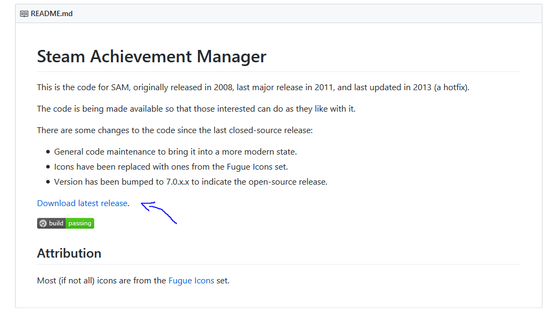Click bullet dot before "General code maintenance"
550x314 pixels.
(x=48, y=152)
